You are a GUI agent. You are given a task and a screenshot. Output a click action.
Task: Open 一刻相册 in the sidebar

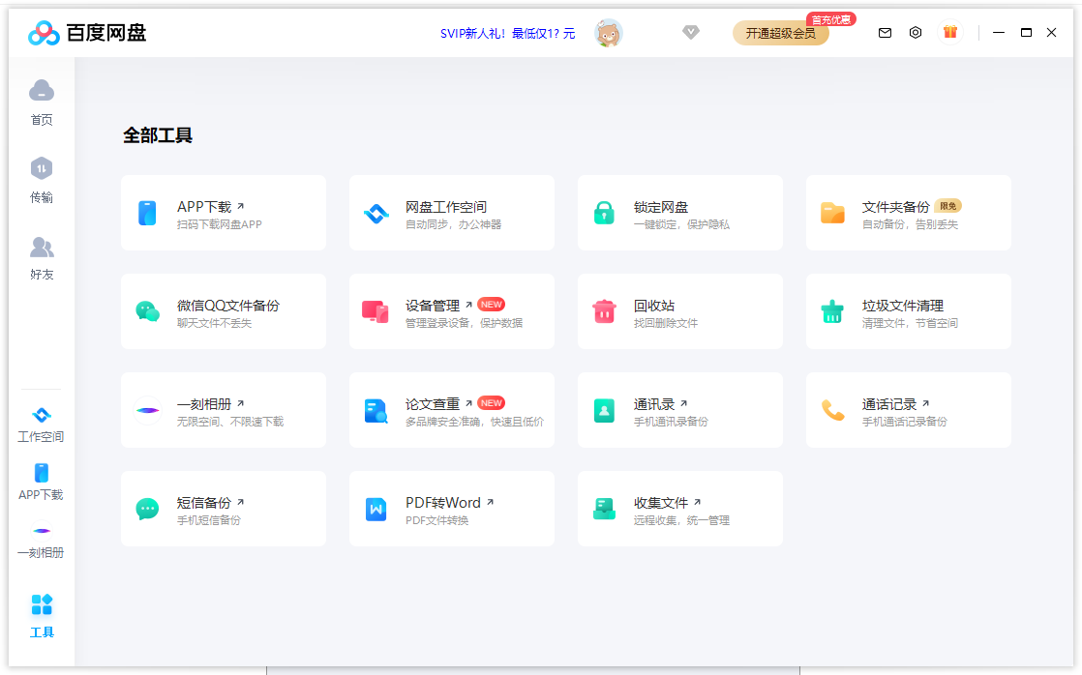coord(42,541)
